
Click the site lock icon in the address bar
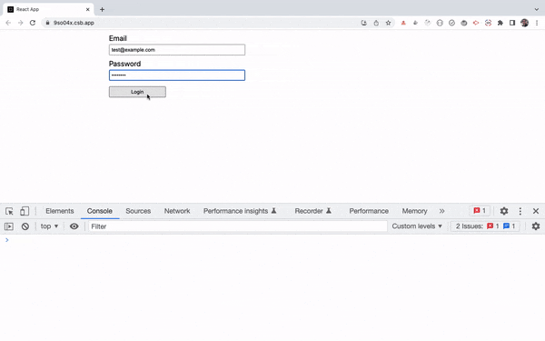pos(47,23)
